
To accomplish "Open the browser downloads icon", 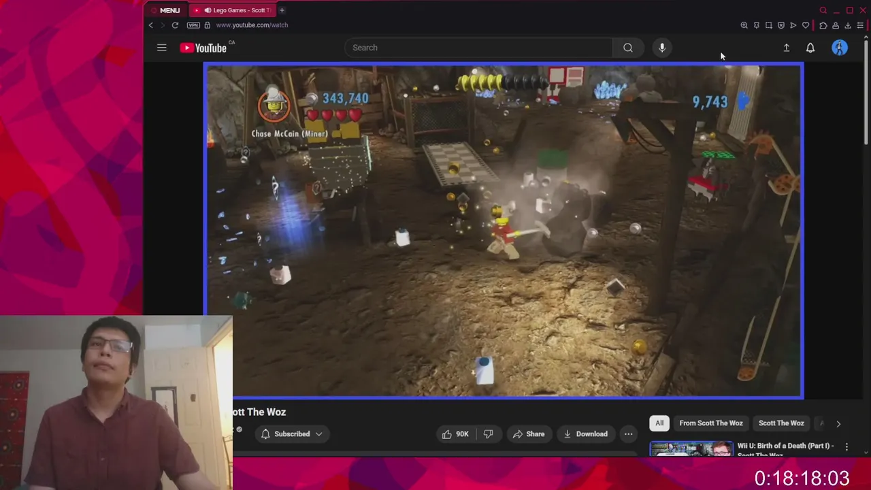I will (x=848, y=25).
